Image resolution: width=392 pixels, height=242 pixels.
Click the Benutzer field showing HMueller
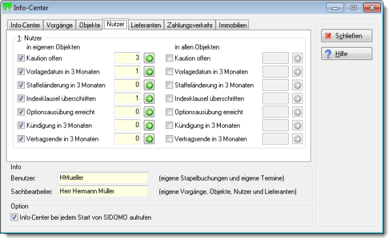(x=103, y=178)
